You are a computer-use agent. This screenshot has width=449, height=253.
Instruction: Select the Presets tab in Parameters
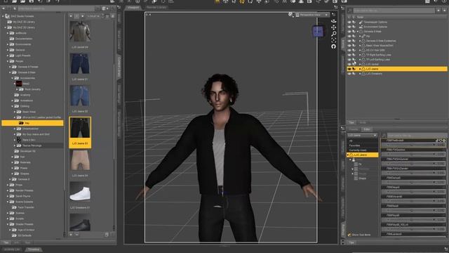tap(354, 129)
